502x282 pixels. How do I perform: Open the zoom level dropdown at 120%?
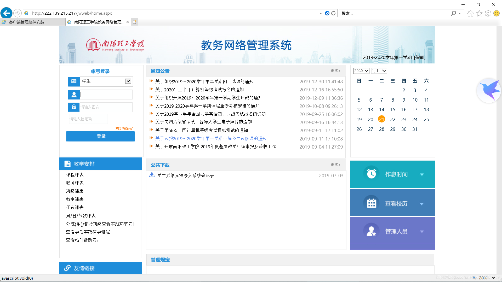[493, 278]
